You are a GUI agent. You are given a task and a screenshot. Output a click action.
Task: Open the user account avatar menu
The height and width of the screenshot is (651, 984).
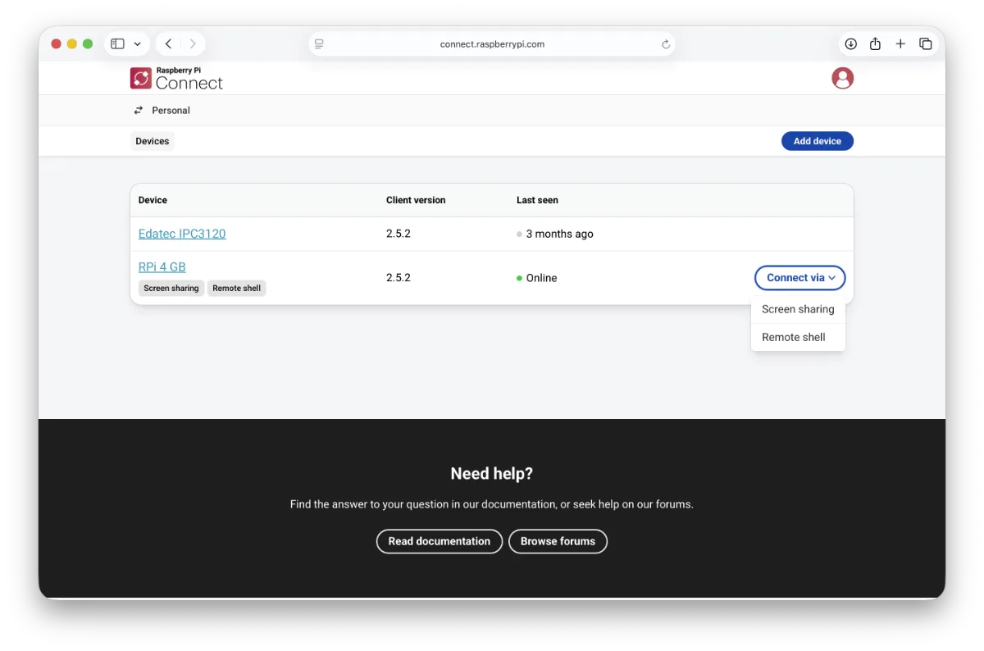tap(842, 78)
